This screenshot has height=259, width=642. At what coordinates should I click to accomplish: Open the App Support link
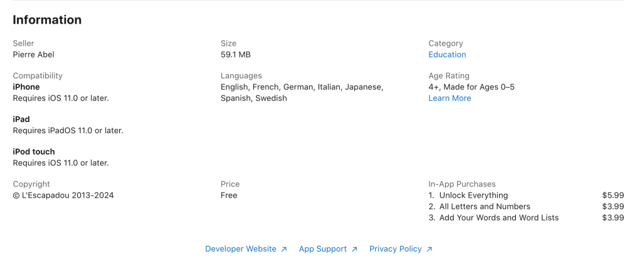(x=323, y=249)
